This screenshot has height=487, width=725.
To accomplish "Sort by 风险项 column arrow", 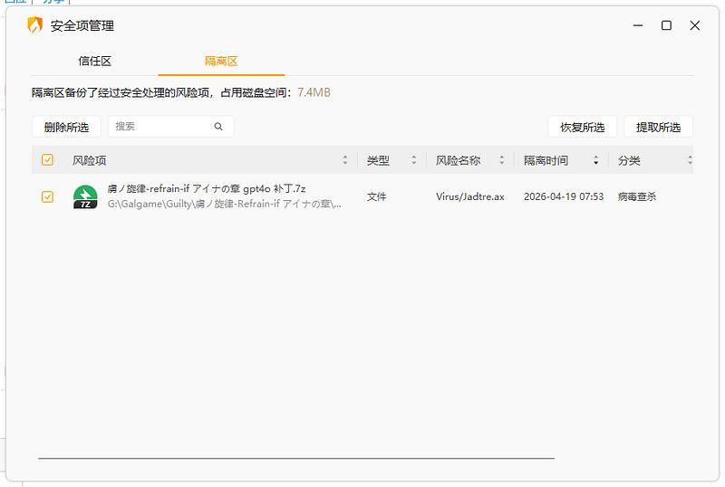I will pyautogui.click(x=344, y=160).
